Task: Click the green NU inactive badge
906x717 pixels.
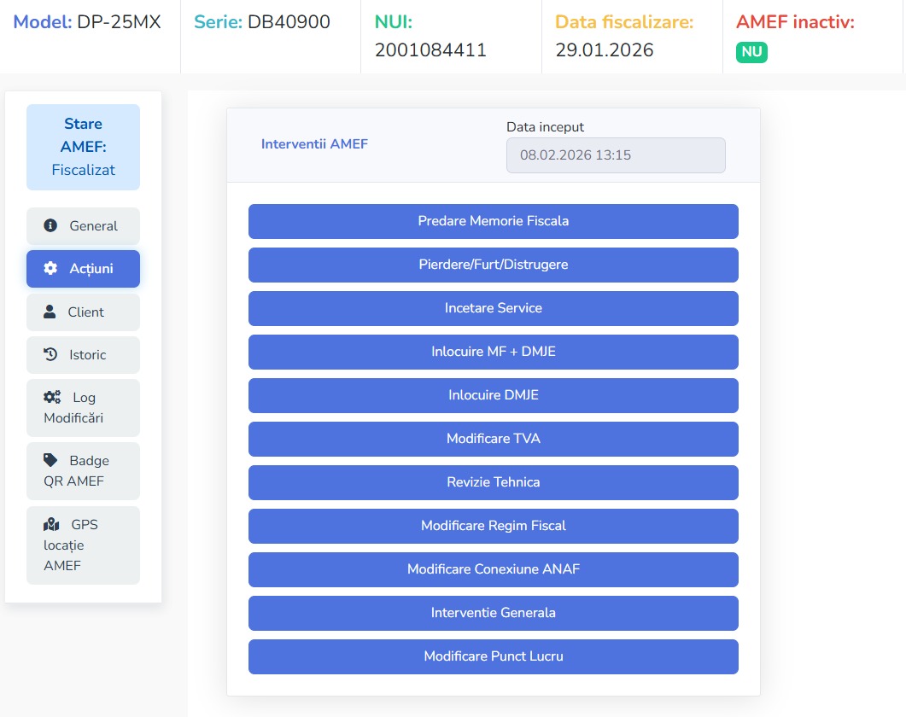Action: coord(751,52)
